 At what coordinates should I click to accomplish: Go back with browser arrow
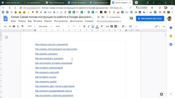(3, 8)
